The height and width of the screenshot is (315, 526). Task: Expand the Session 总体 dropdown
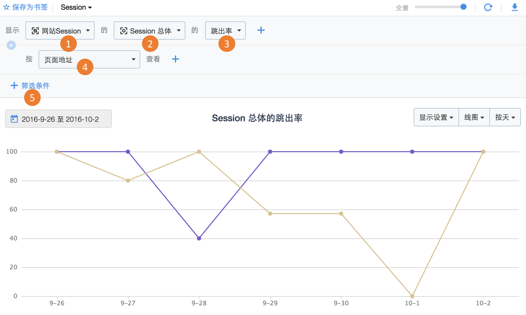click(149, 31)
